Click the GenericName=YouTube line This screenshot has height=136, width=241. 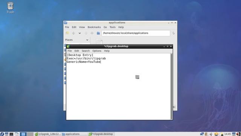84,62
